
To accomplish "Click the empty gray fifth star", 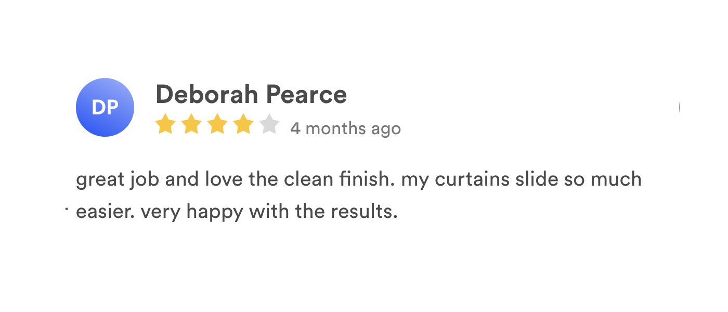I will [269, 125].
